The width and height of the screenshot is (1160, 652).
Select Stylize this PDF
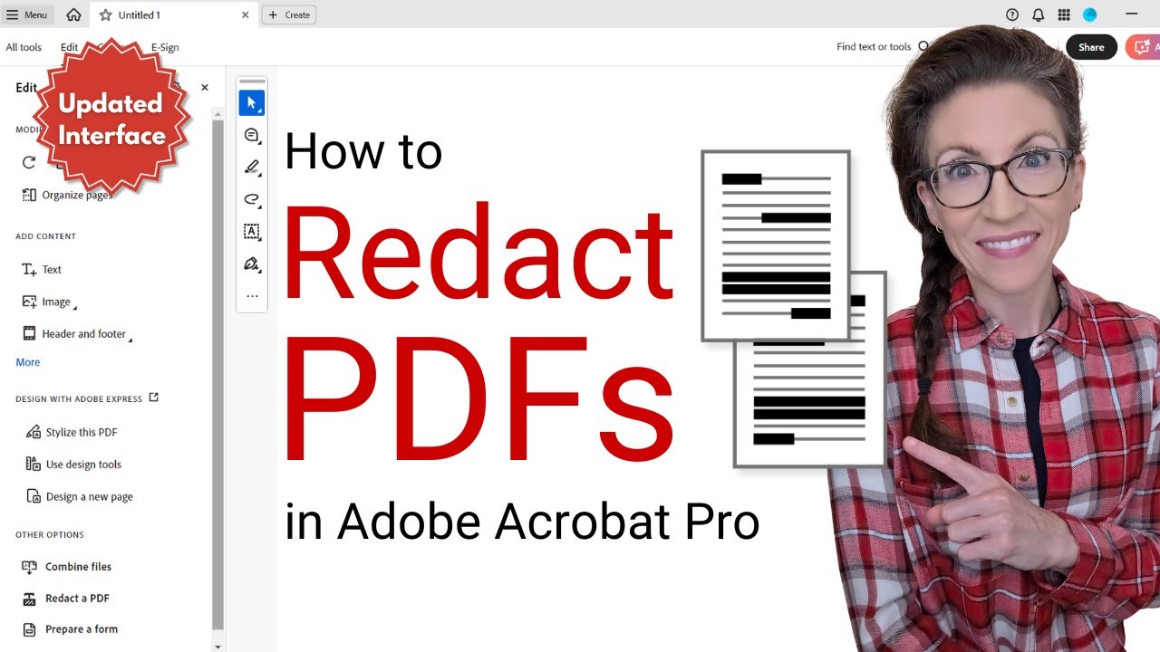[x=72, y=432]
